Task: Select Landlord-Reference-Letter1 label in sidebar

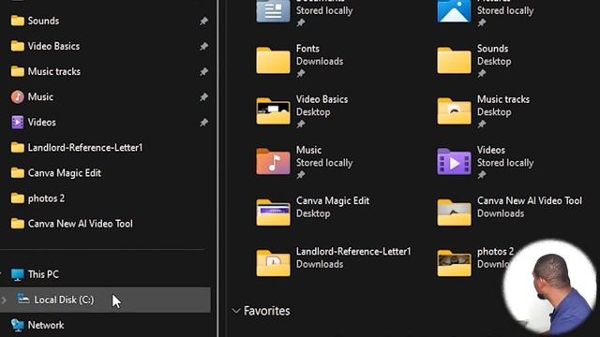Action: click(x=85, y=148)
